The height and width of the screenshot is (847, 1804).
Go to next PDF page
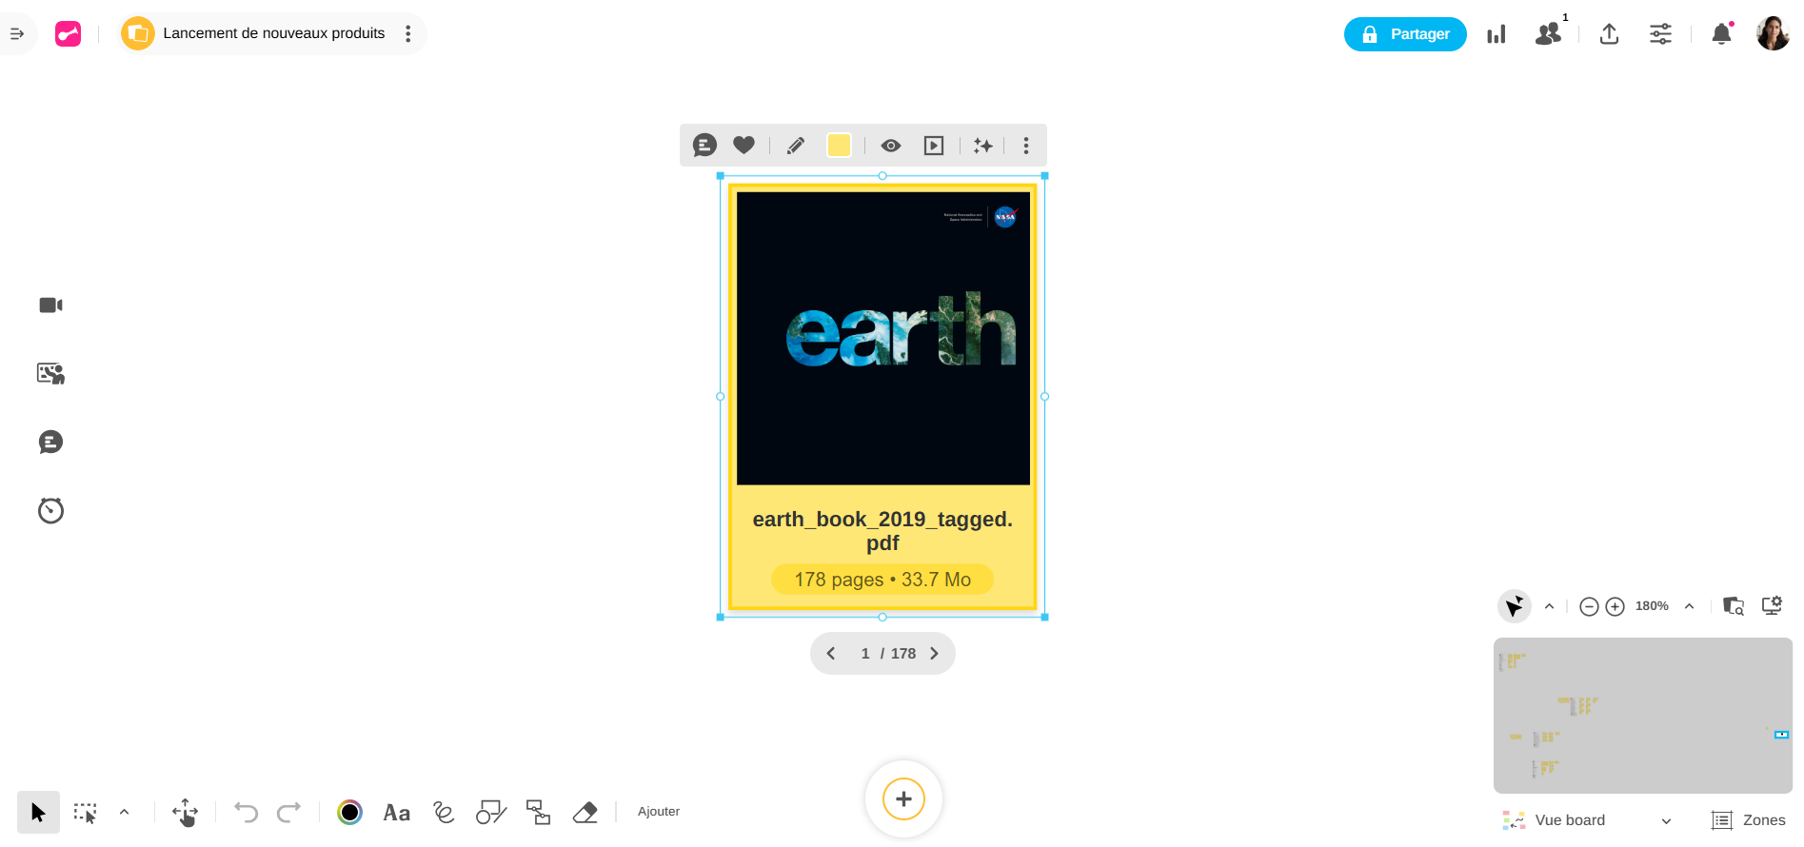(934, 654)
